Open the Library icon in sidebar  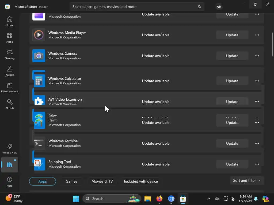10,165
